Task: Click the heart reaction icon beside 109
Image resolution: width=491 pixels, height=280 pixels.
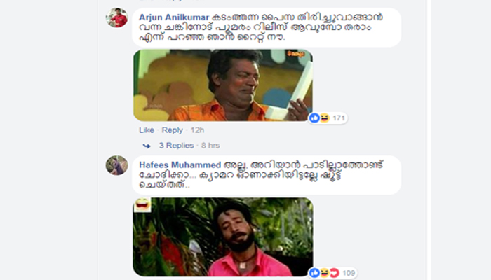Action: pyautogui.click(x=334, y=273)
